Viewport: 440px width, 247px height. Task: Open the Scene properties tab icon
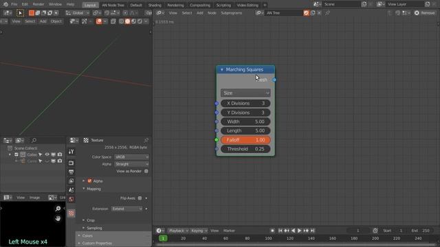tap(71, 190)
